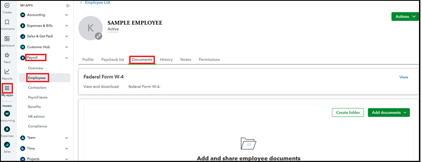The image size is (422, 162).
Task: Switch to the Notes tab
Action: click(x=186, y=60)
